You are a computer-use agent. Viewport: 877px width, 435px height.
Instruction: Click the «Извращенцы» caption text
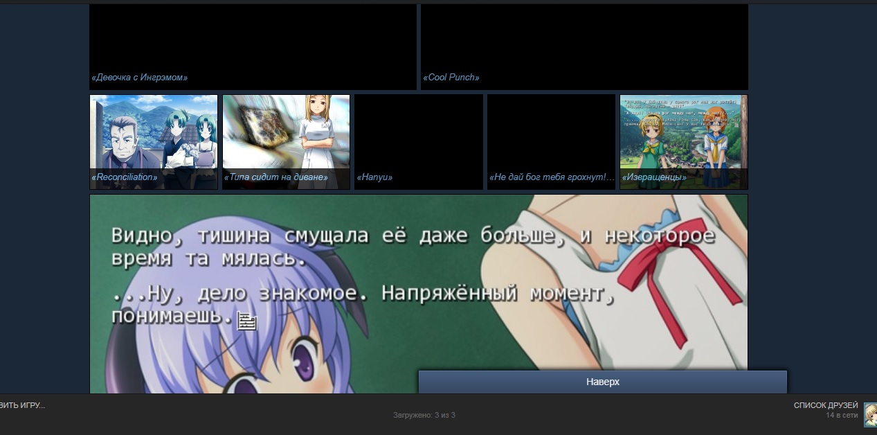coord(654,177)
